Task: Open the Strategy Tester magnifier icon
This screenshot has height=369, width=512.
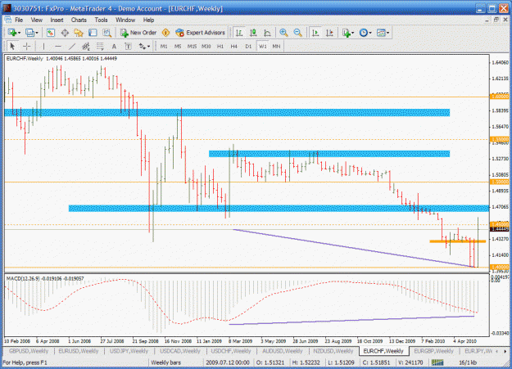Action: coord(106,33)
